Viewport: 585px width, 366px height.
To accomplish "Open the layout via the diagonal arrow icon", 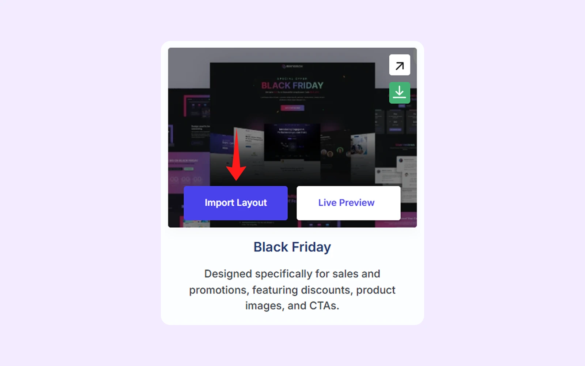I will pyautogui.click(x=399, y=65).
